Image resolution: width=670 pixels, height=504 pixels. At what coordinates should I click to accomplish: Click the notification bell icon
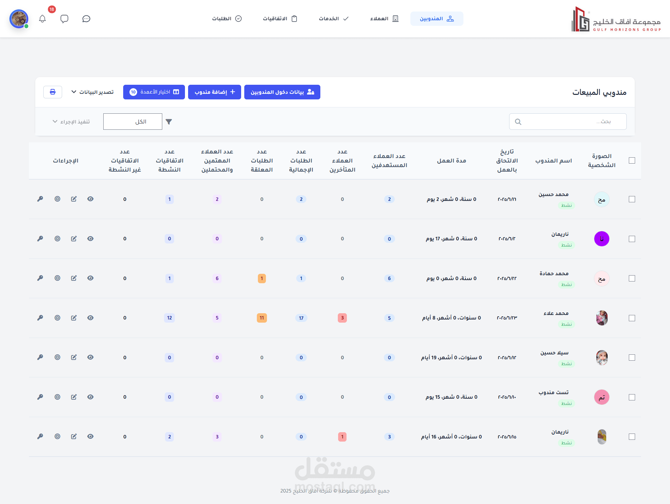[x=43, y=19]
